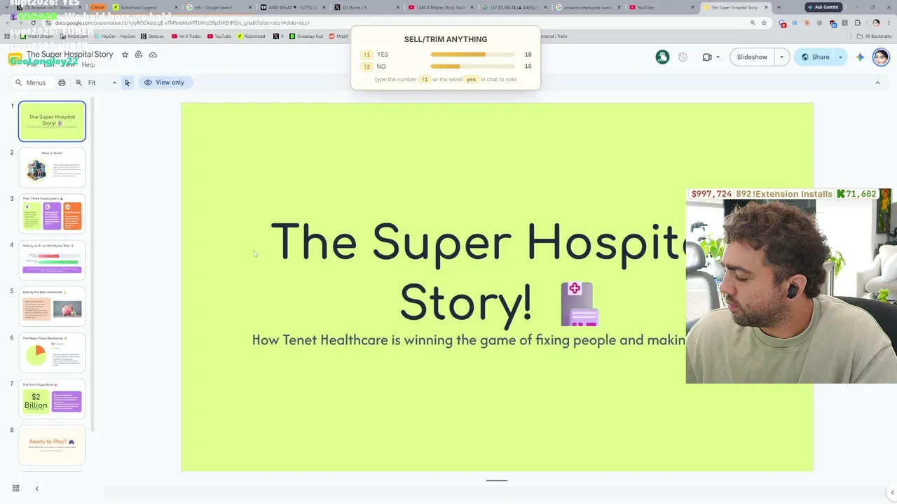
Task: Click the Ask Gemini button
Action: tap(823, 7)
